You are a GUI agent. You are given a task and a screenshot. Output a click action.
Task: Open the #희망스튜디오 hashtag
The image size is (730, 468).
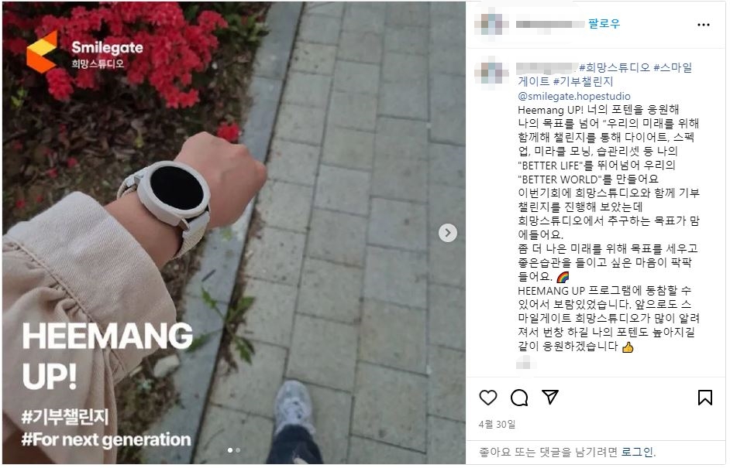[614, 67]
